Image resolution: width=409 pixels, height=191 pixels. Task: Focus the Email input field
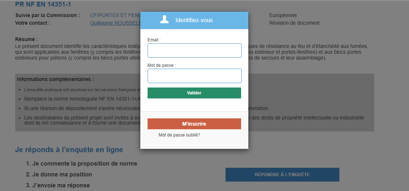pos(195,50)
